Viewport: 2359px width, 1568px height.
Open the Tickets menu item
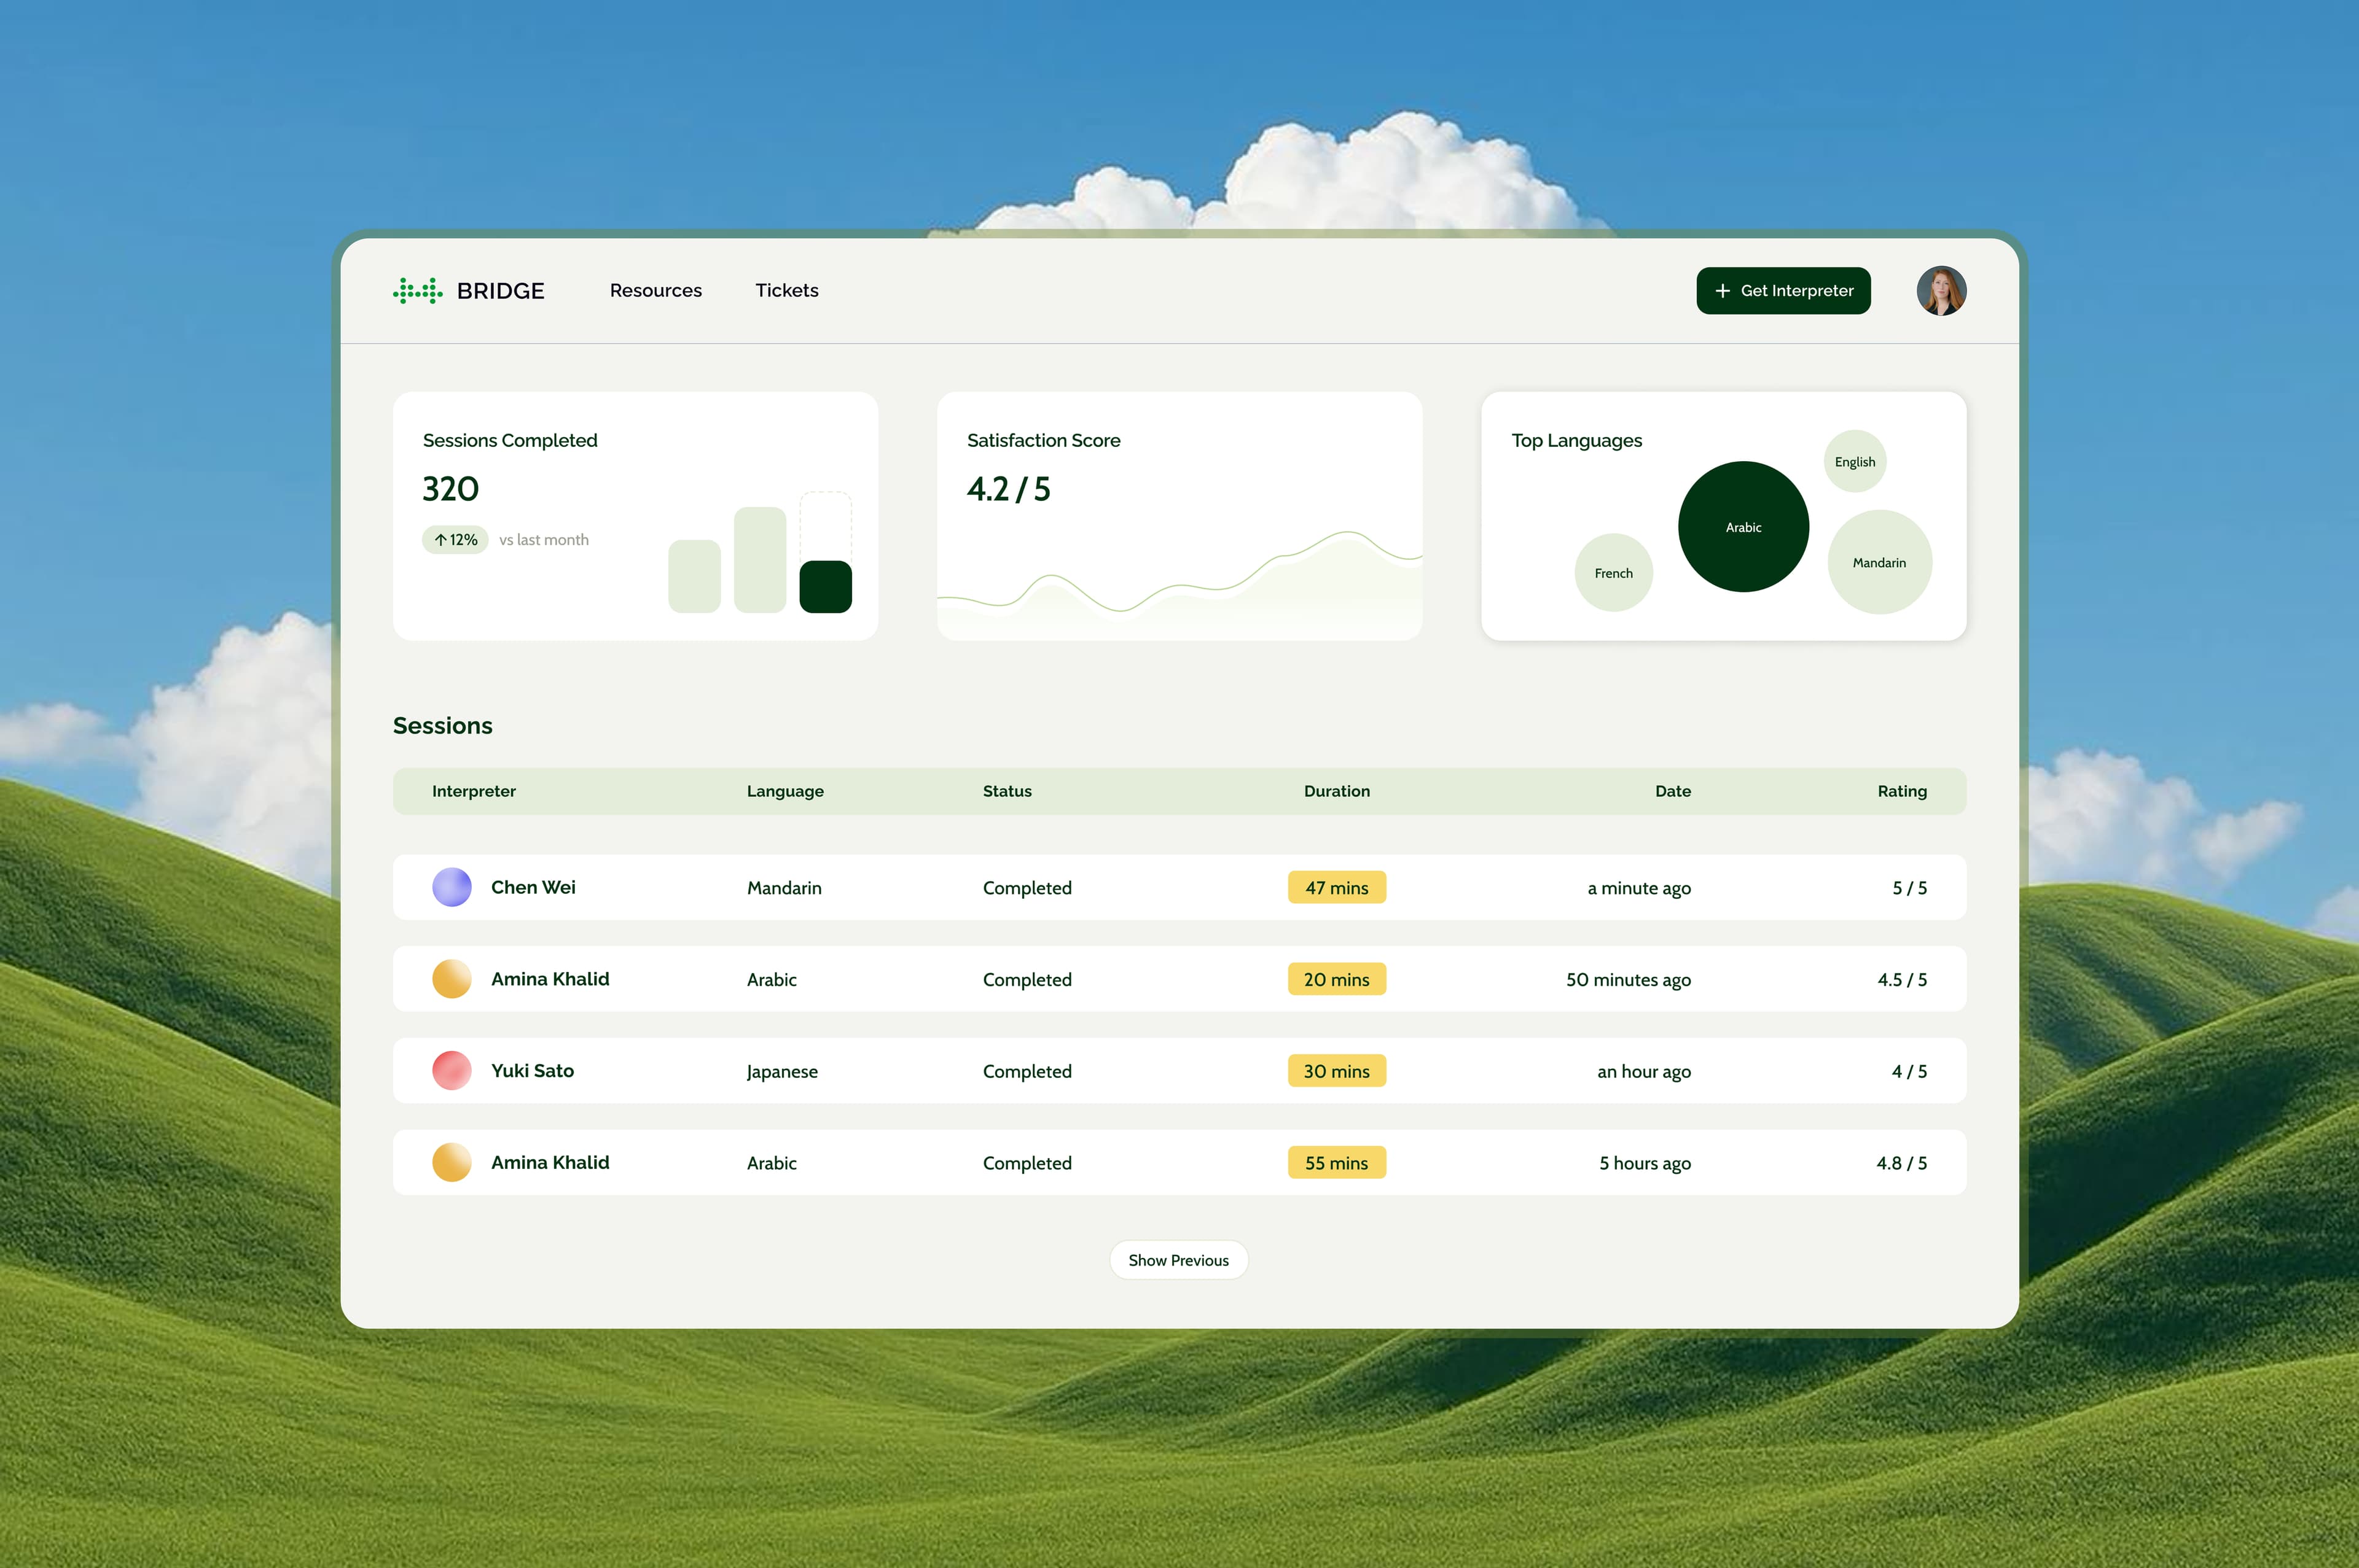786,291
